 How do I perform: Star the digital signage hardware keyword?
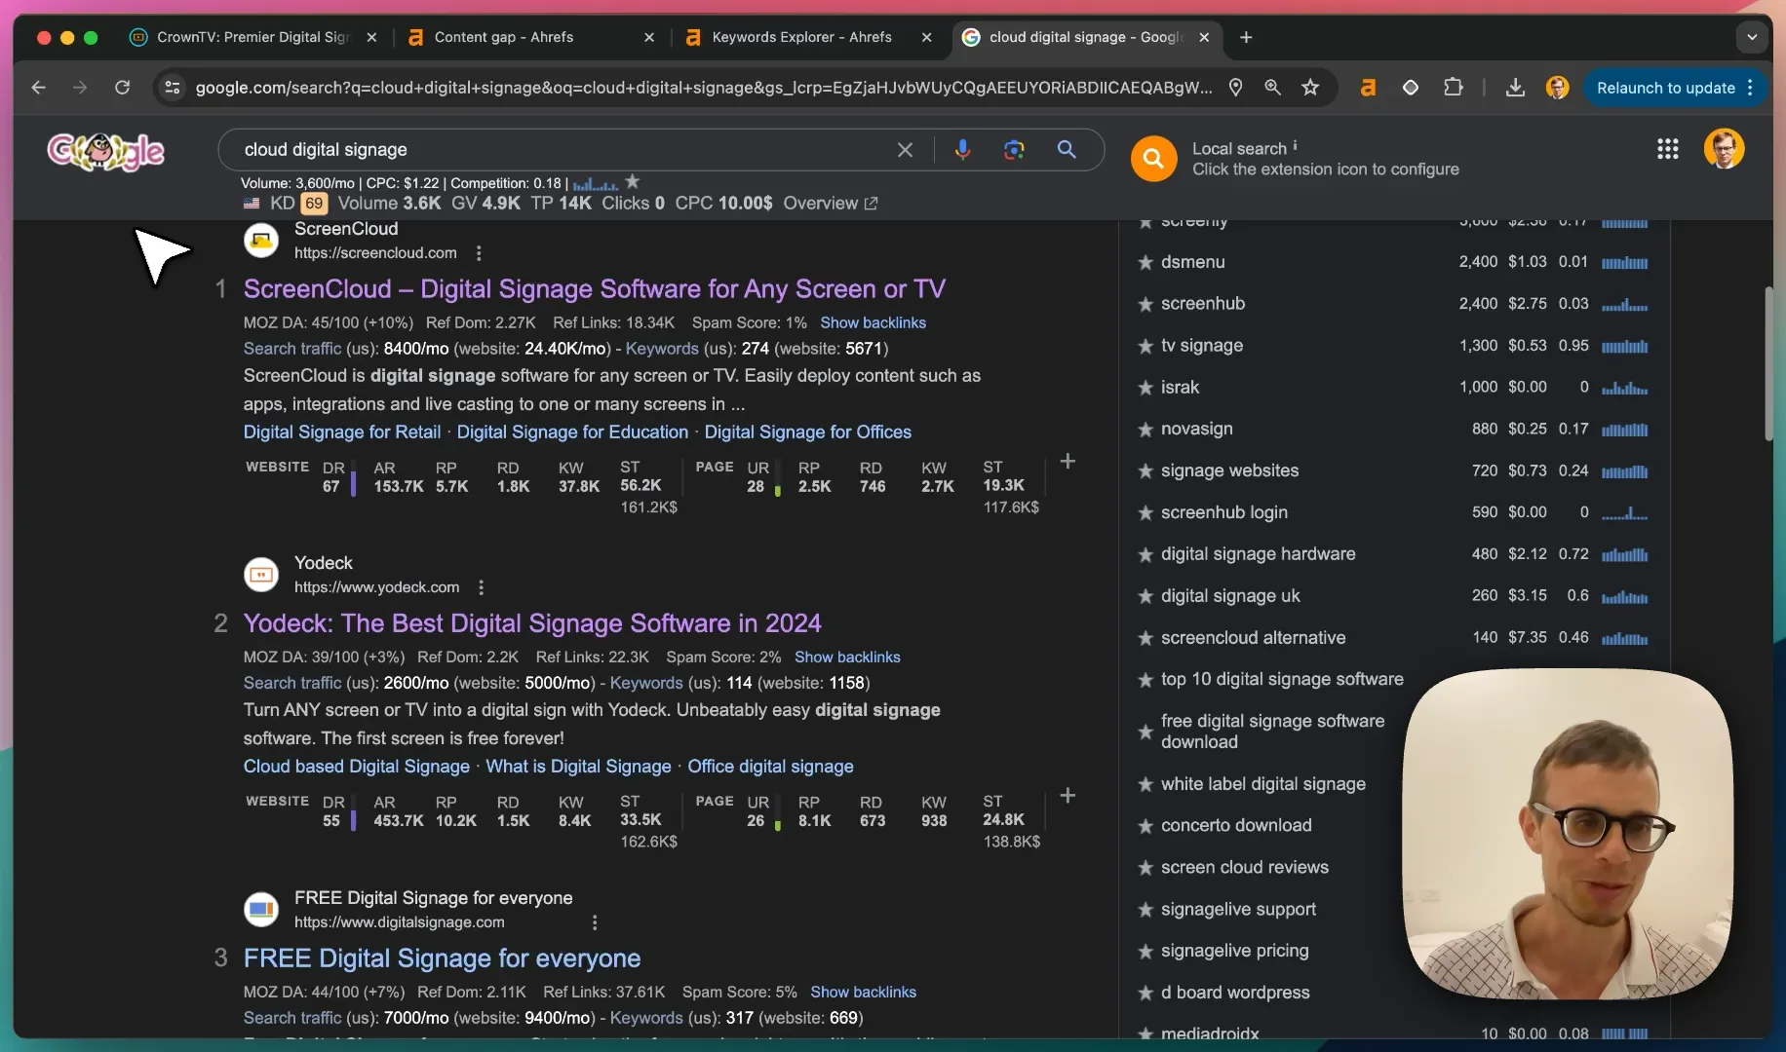1145,554
